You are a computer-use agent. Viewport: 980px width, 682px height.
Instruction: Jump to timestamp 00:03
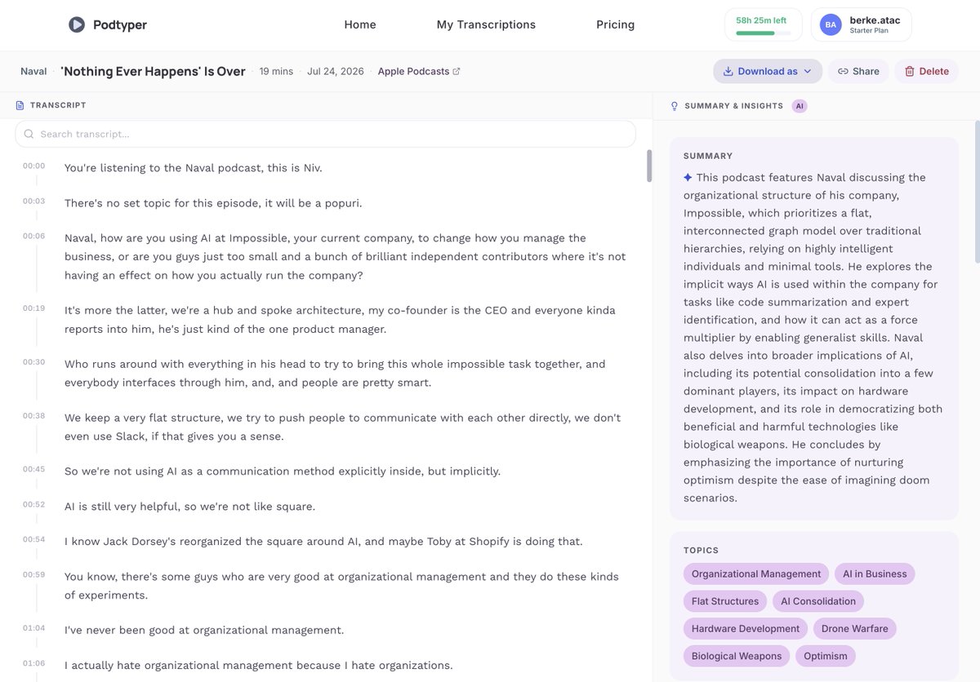pos(33,201)
